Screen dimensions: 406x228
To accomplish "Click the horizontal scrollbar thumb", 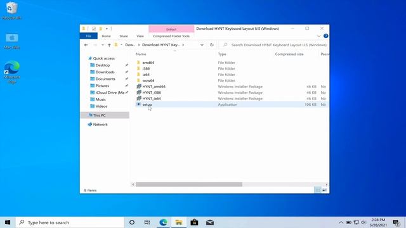I will pos(189,184).
